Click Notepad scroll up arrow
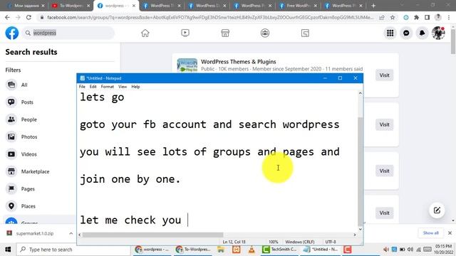 tap(361, 93)
